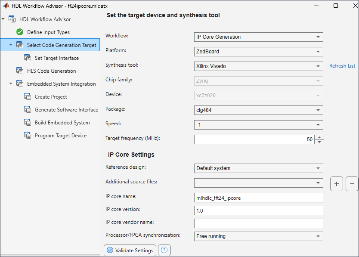Image resolution: width=359 pixels, height=257 pixels.
Task: Click the HDL Workflow Advisor root task icon
Action: [x=12, y=19]
